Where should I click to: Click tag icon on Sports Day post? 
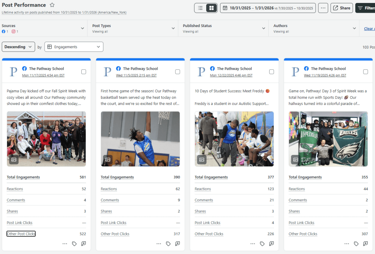(356, 244)
